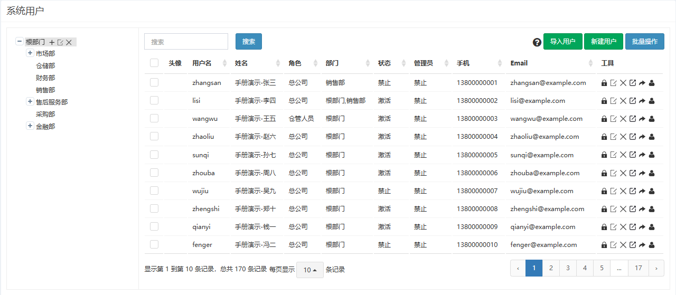The width and height of the screenshot is (676, 295).
Task: Click the edit icon in wangwu's row
Action: (613, 119)
